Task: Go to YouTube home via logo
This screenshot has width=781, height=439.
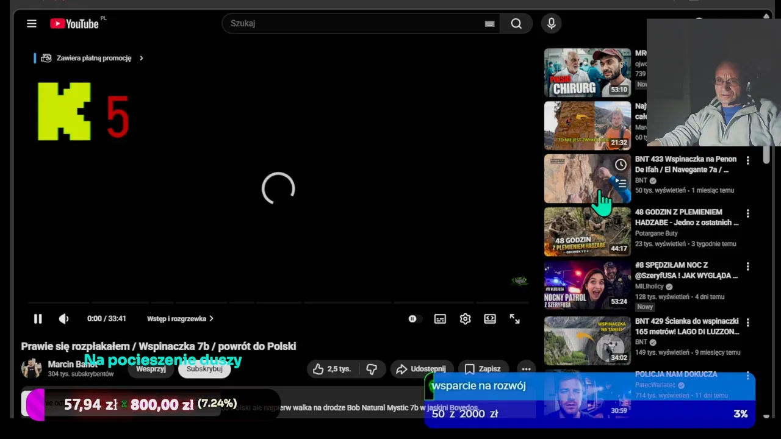Action: 74,24
